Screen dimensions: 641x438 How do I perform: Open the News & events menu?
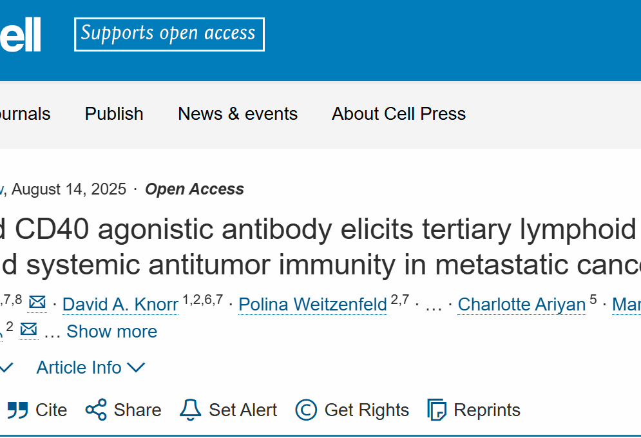(238, 113)
